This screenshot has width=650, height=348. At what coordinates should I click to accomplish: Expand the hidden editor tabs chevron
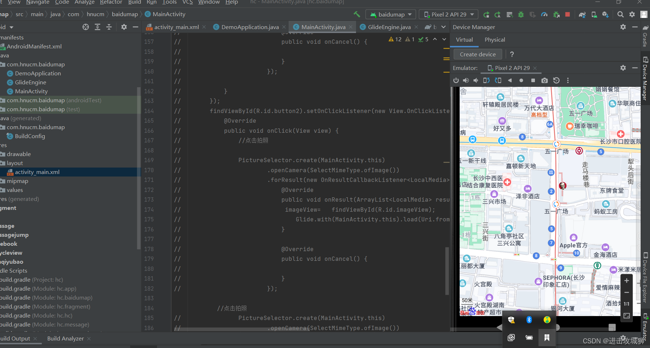[x=443, y=27]
